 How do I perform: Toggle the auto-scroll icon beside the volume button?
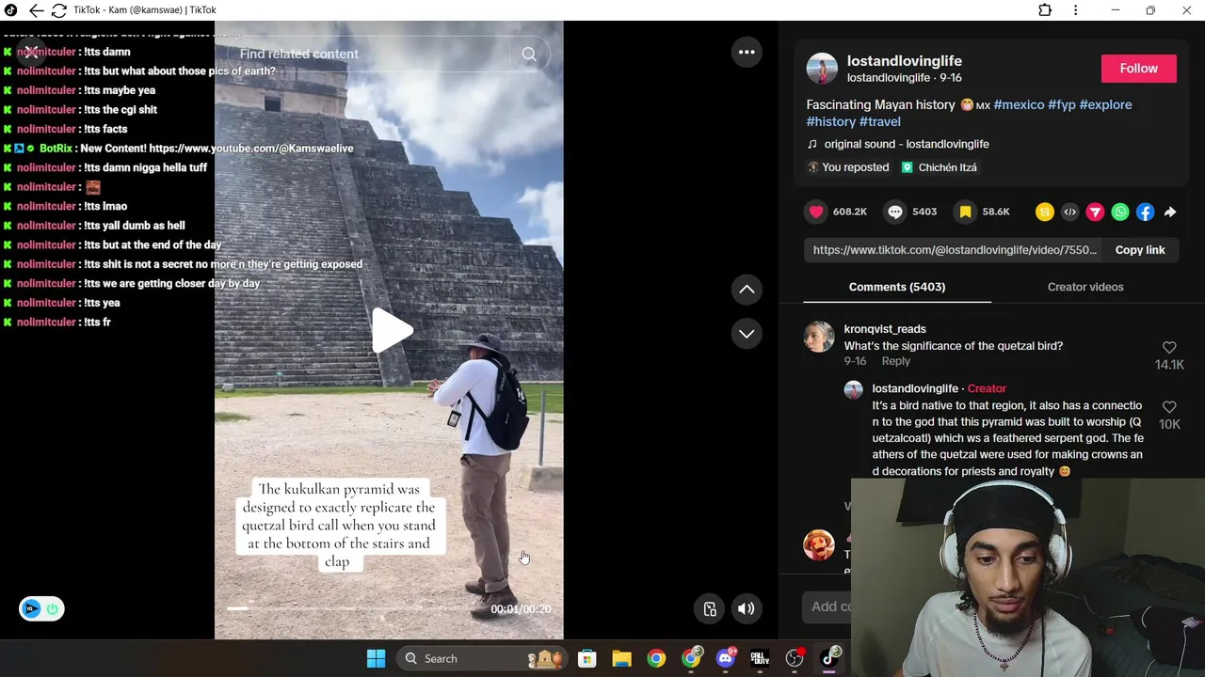pyautogui.click(x=710, y=609)
